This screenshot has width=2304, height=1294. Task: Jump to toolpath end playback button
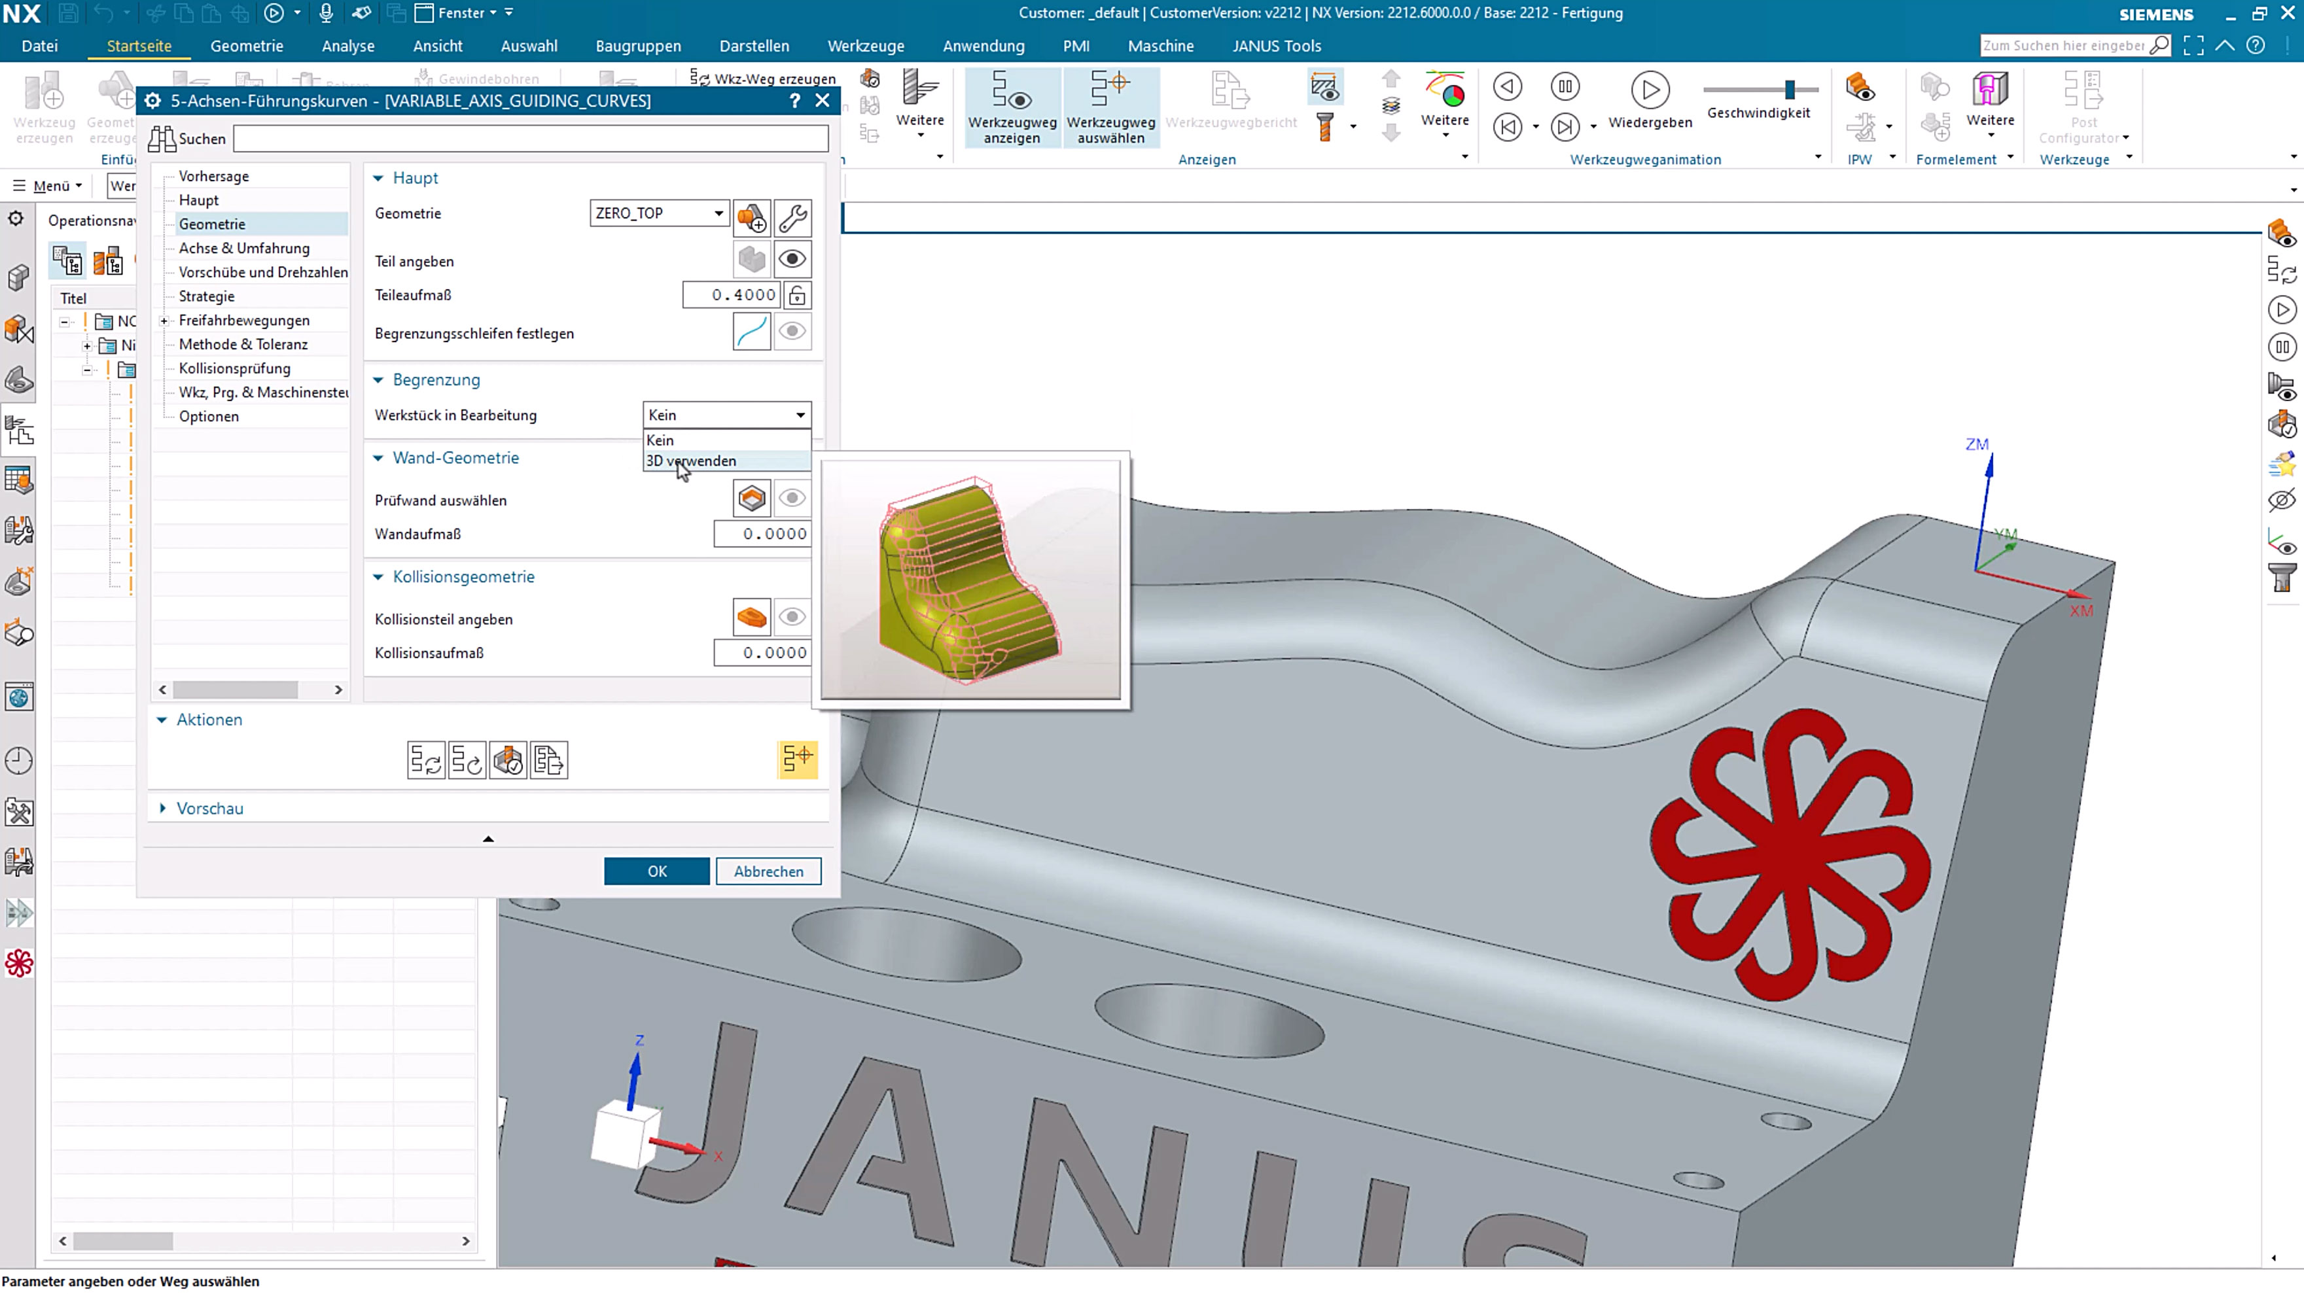pyautogui.click(x=1565, y=127)
